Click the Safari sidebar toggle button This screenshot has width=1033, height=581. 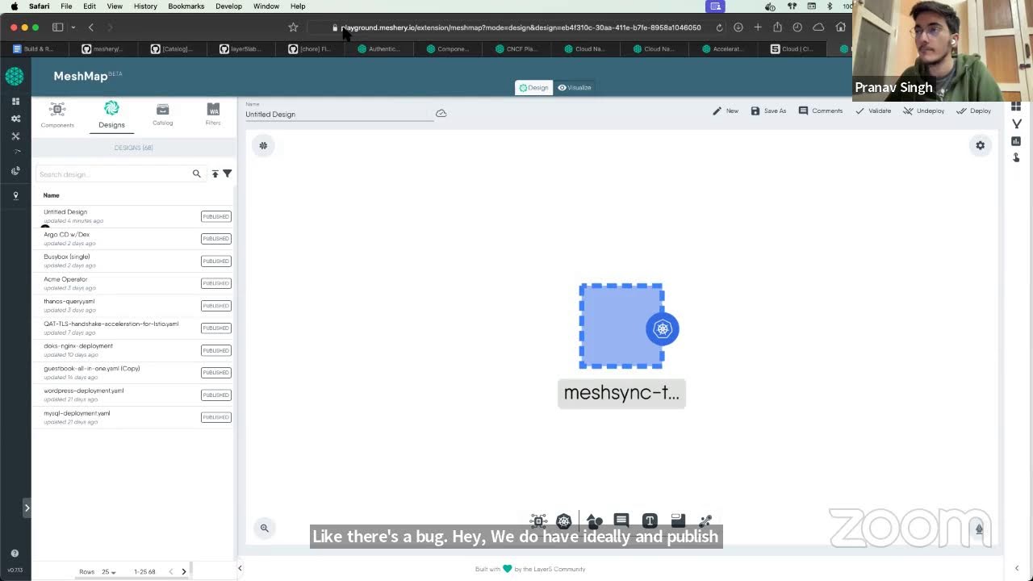pyautogui.click(x=58, y=27)
